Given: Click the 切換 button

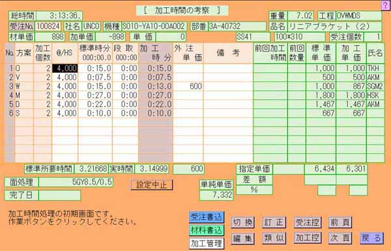Looking at the screenshot, I should tap(242, 222).
